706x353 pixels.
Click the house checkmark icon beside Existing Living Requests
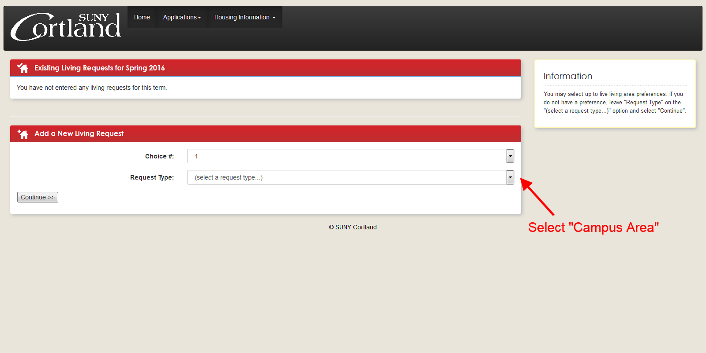click(x=23, y=68)
